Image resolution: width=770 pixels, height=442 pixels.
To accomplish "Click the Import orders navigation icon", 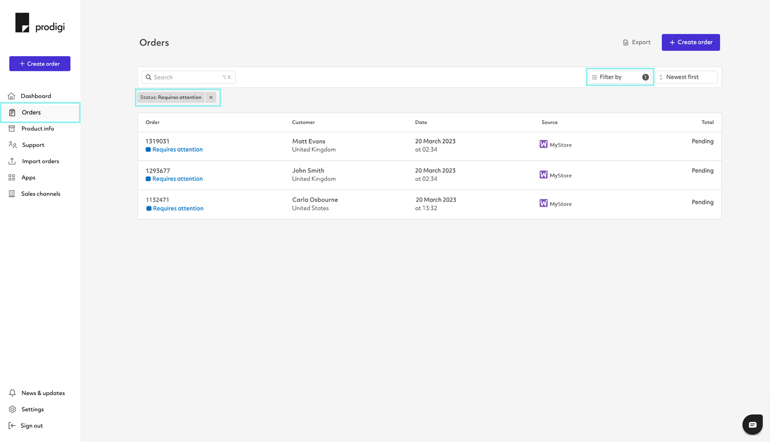I will click(x=13, y=161).
